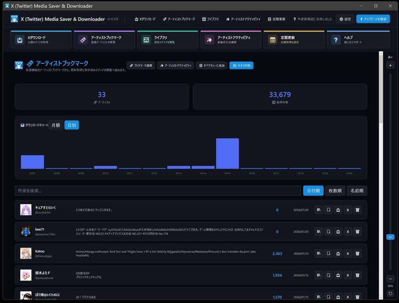
Task: Open the 設定 settings button
Action: [345, 19]
